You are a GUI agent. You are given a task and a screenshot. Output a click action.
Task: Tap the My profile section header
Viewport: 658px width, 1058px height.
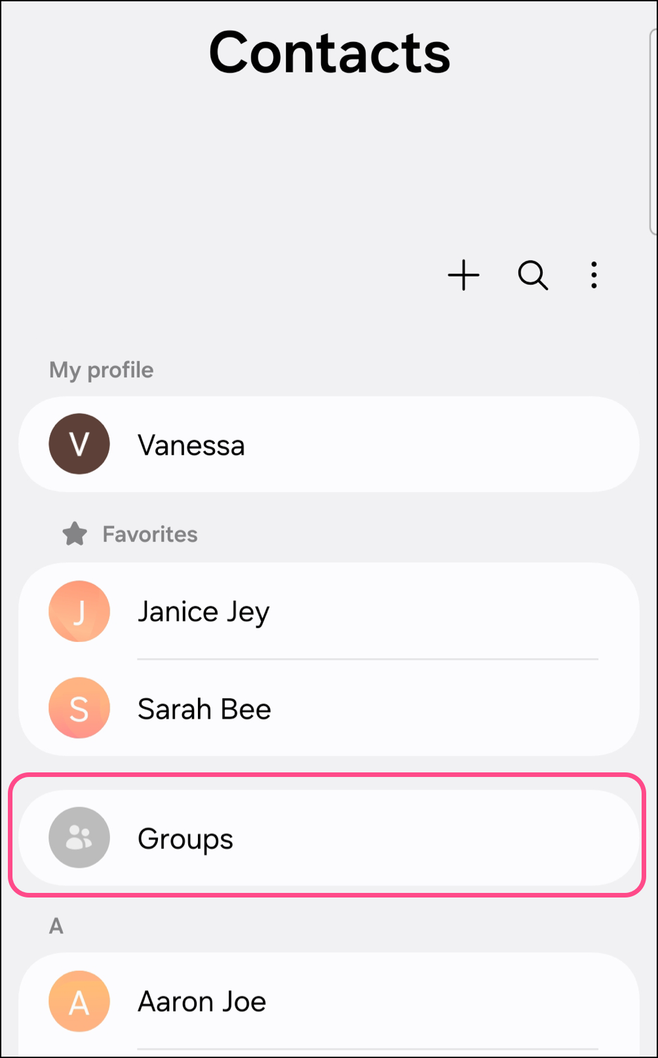102,370
